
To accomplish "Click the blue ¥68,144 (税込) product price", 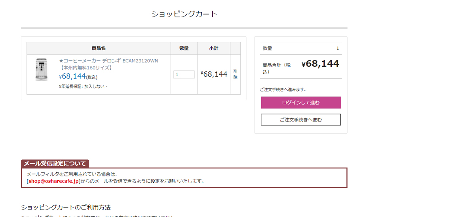I will pos(78,77).
